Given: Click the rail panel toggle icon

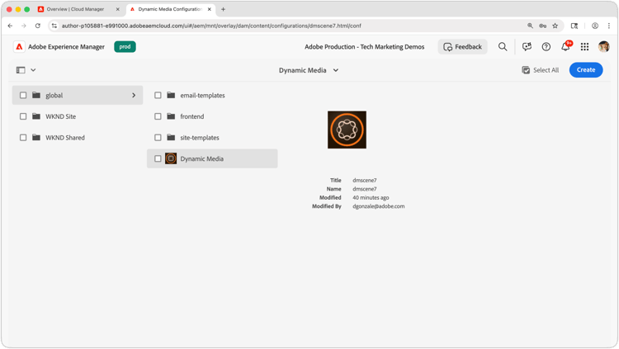Looking at the screenshot, I should click(x=21, y=70).
